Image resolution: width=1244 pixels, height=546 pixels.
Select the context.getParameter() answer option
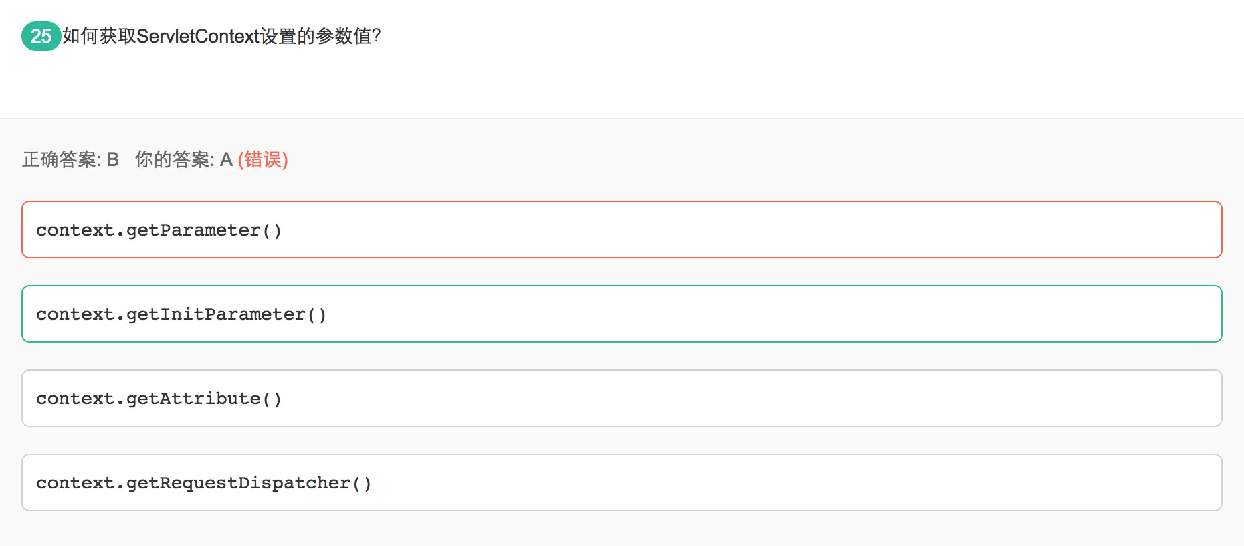click(x=622, y=230)
